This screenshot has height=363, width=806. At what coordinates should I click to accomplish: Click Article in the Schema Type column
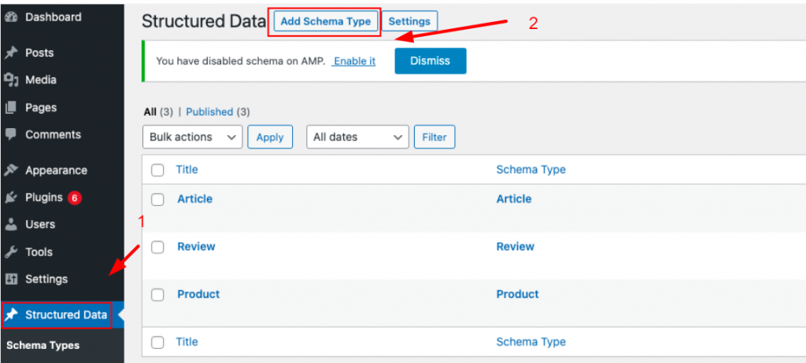click(x=514, y=200)
